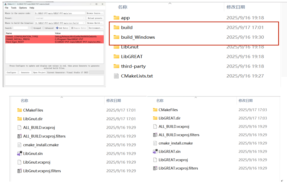Screen dimensions: 287x183
Task: Select the LibGREAT.vcxproj file name
Action: (x=173, y=160)
